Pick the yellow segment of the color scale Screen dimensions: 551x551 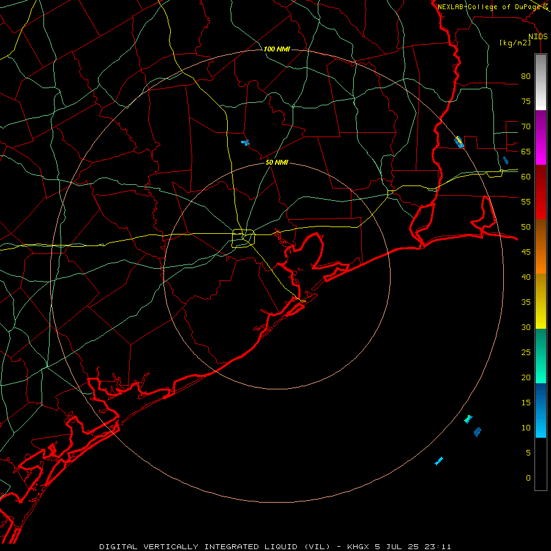[x=541, y=301]
